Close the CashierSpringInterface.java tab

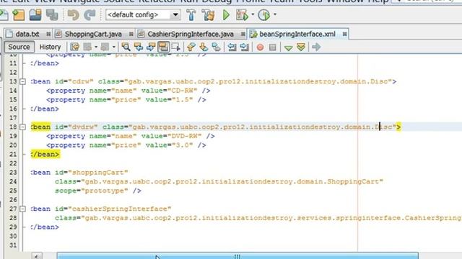pos(243,35)
